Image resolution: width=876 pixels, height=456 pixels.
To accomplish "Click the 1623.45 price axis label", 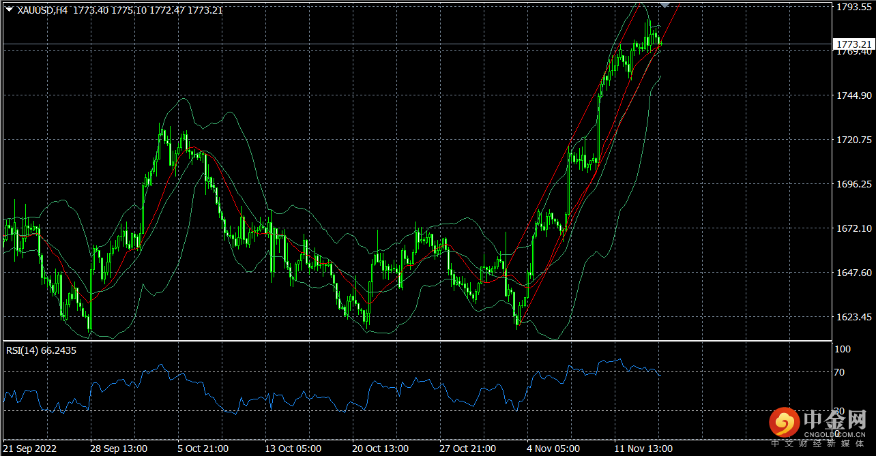I will point(853,317).
